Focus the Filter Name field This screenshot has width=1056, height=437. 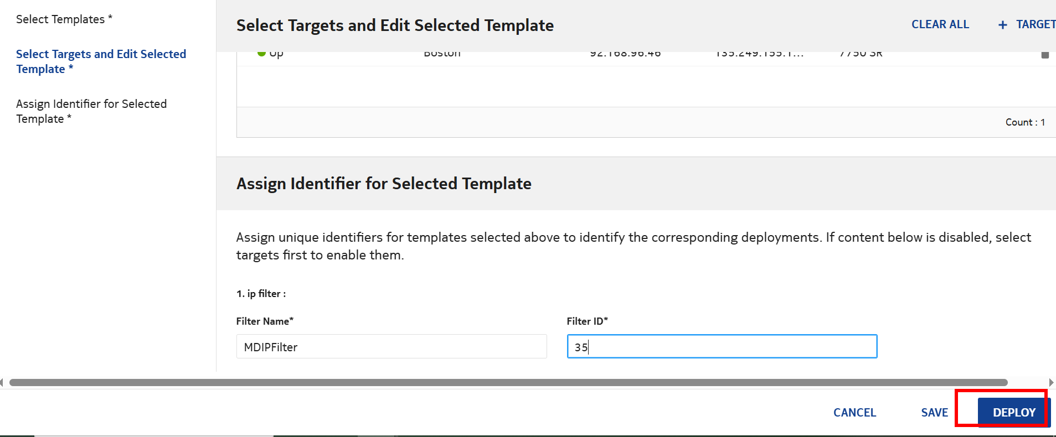[391, 347]
